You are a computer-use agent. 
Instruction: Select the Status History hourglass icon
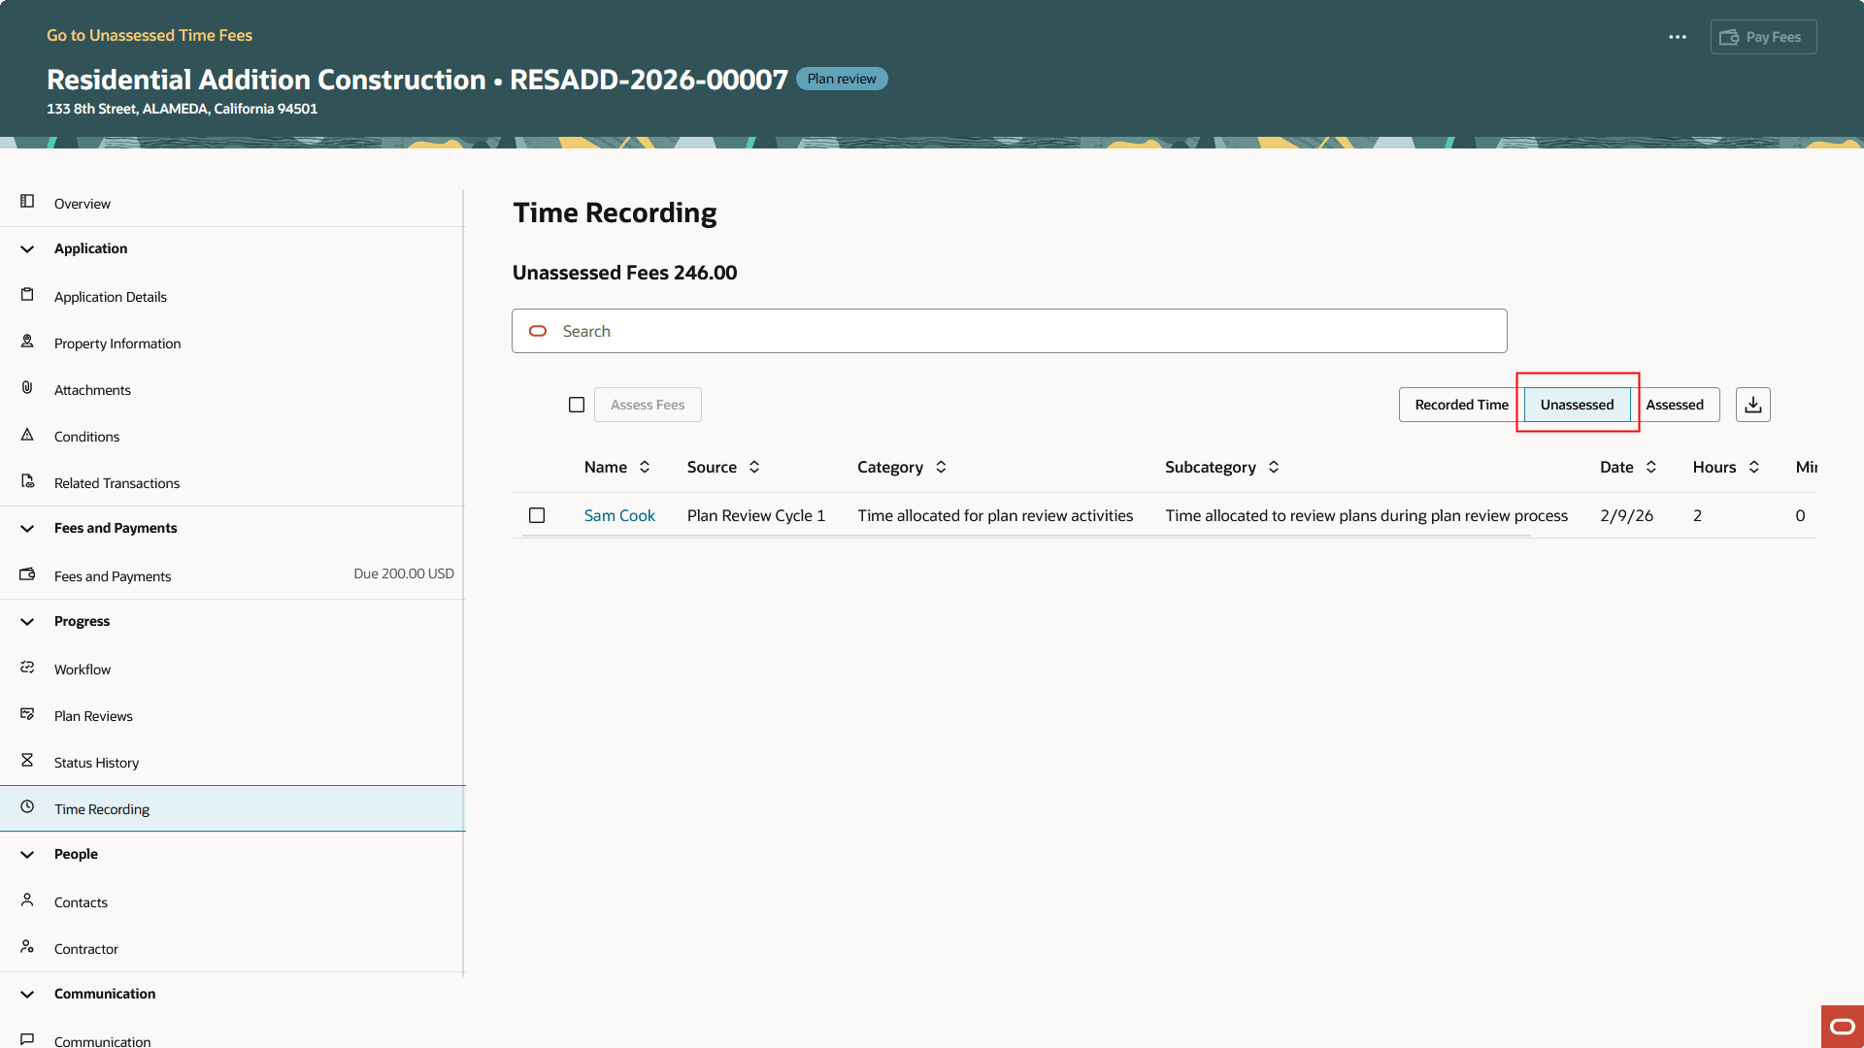[27, 760]
